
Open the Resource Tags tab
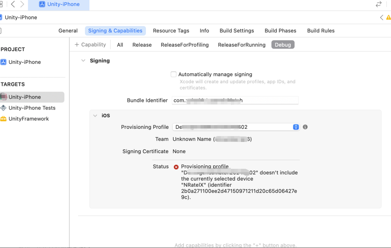pyautogui.click(x=171, y=31)
